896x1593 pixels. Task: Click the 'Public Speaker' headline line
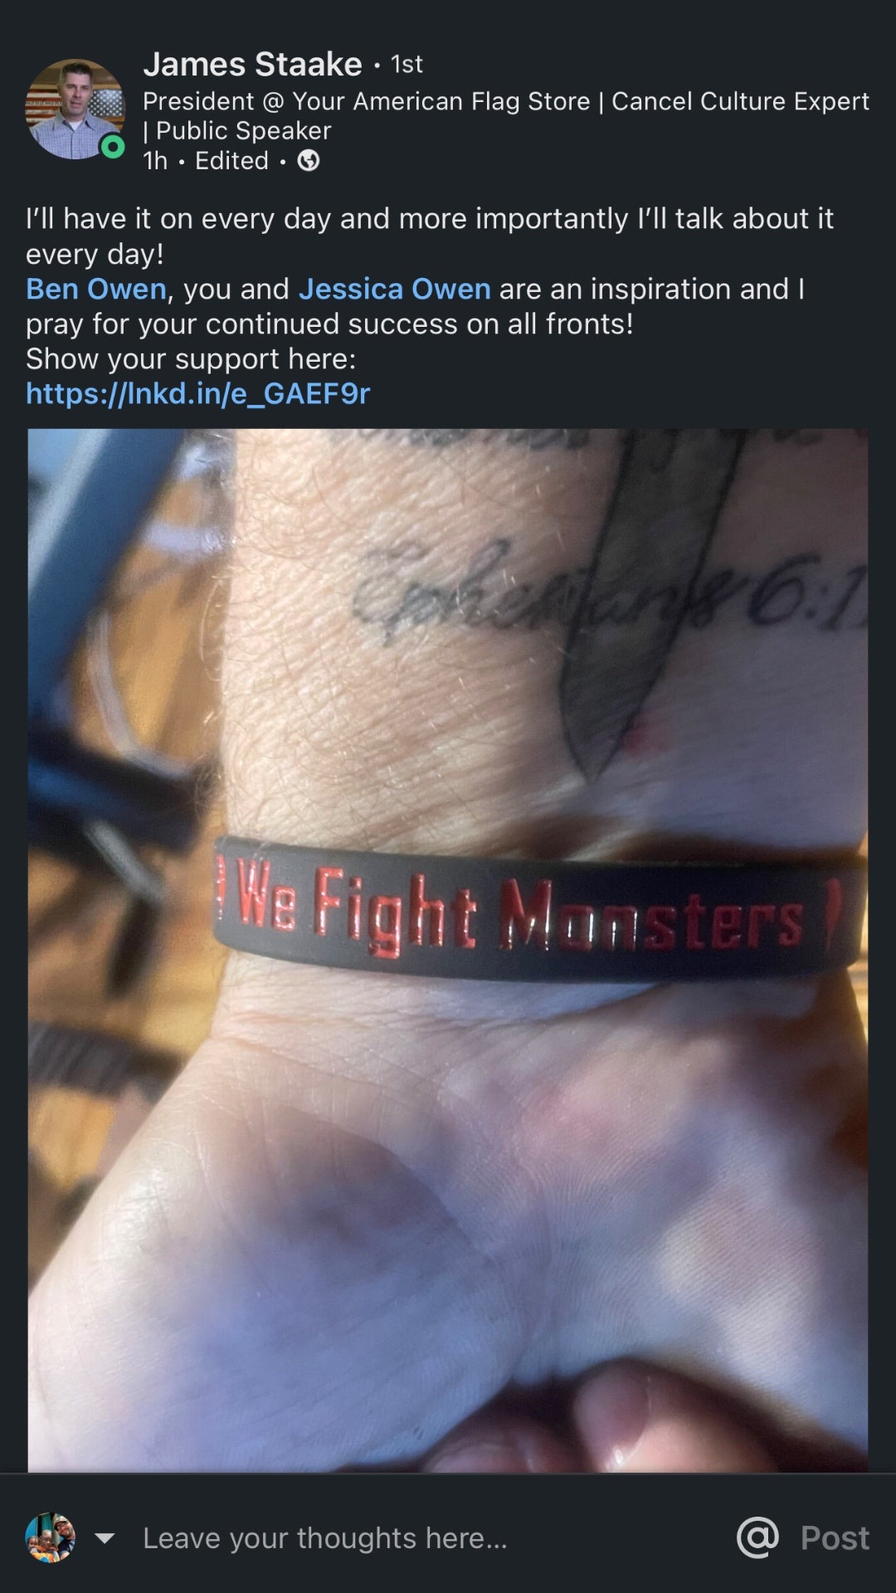(243, 131)
